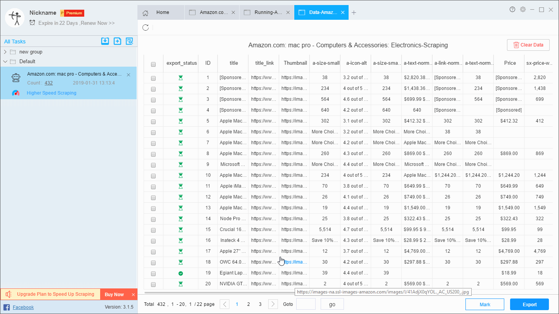This screenshot has width=559, height=314.
Task: Click page 3 in pagination
Action: click(x=260, y=304)
